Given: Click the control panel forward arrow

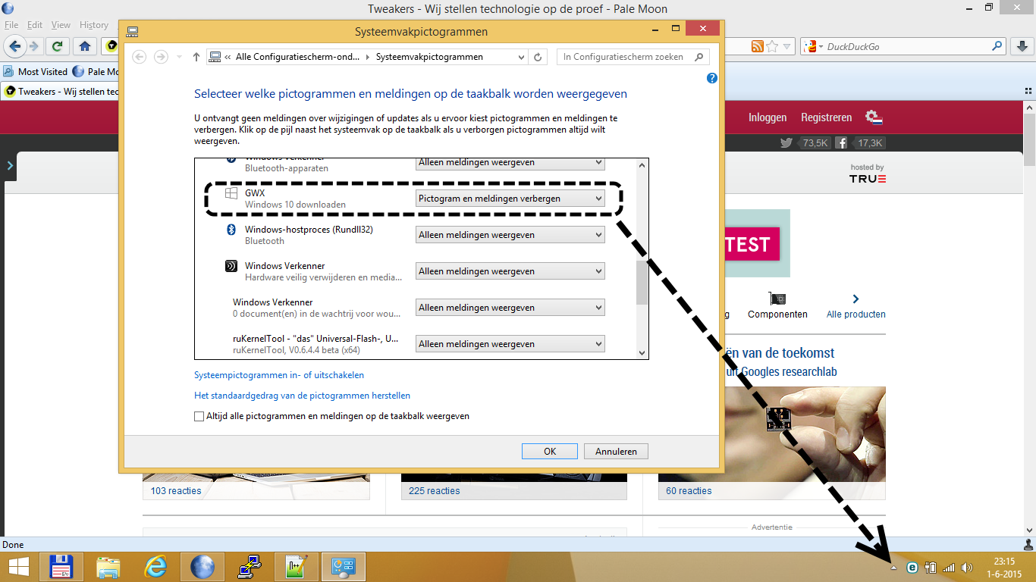Looking at the screenshot, I should [161, 57].
